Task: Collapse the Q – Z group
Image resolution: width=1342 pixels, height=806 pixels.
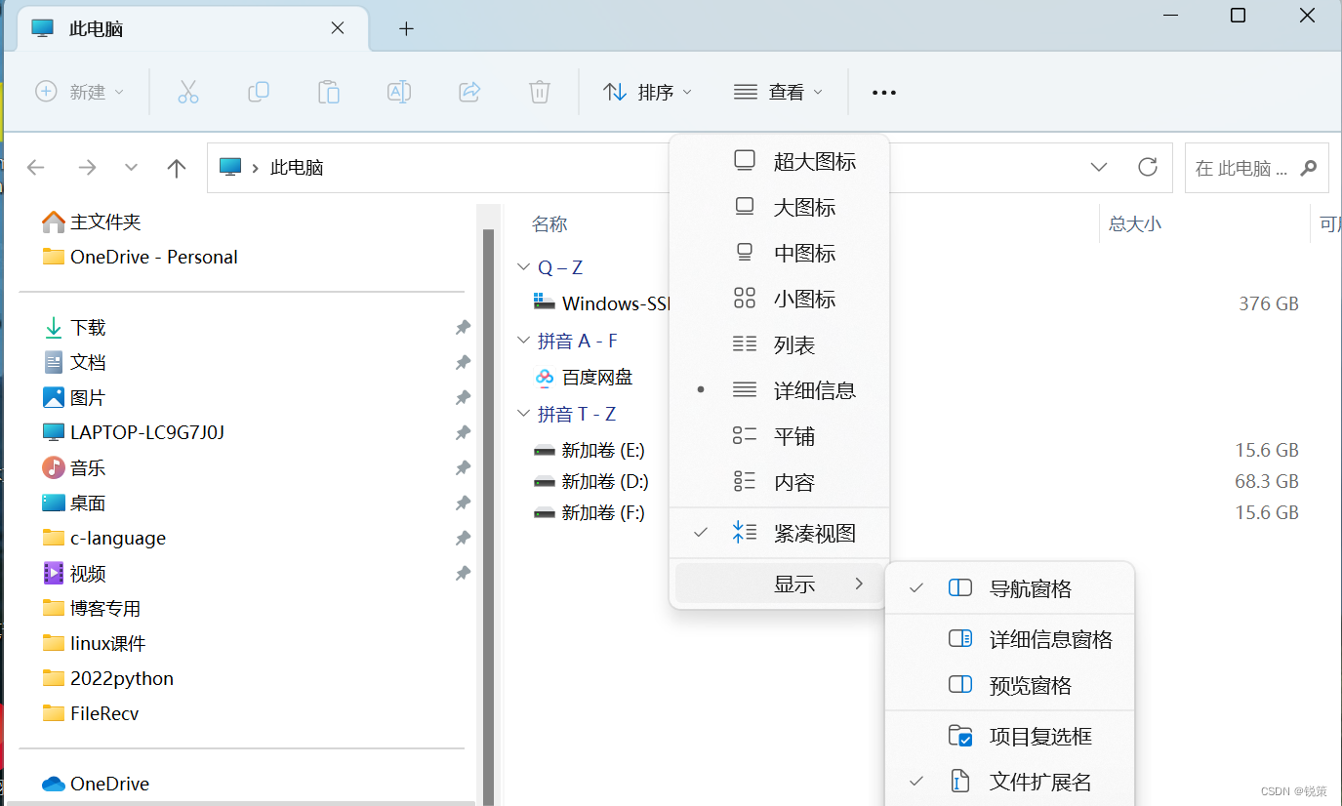Action: pos(523,267)
